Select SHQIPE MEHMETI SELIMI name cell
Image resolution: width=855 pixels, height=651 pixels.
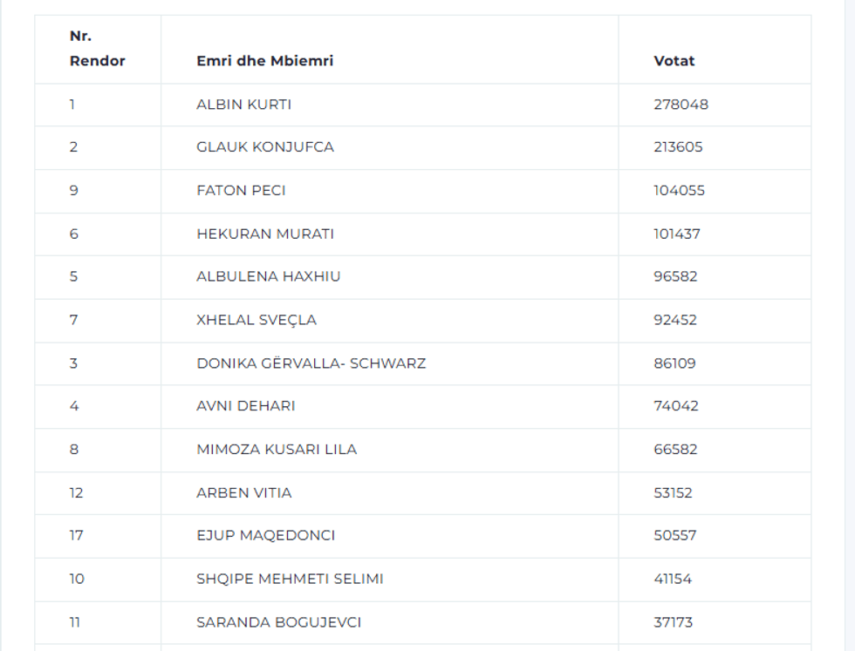(290, 579)
